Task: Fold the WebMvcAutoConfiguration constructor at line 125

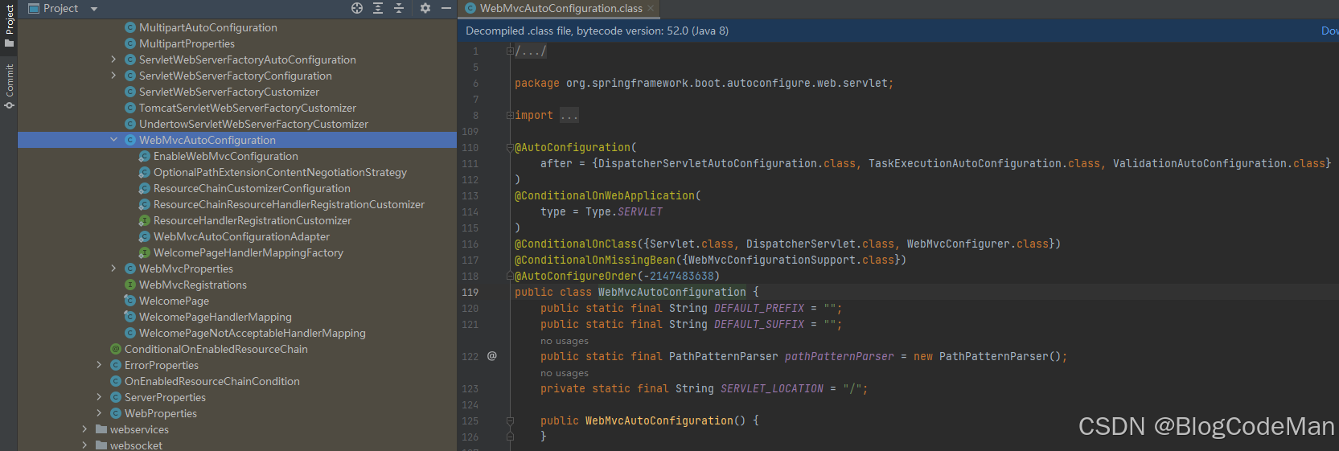Action: tap(510, 420)
